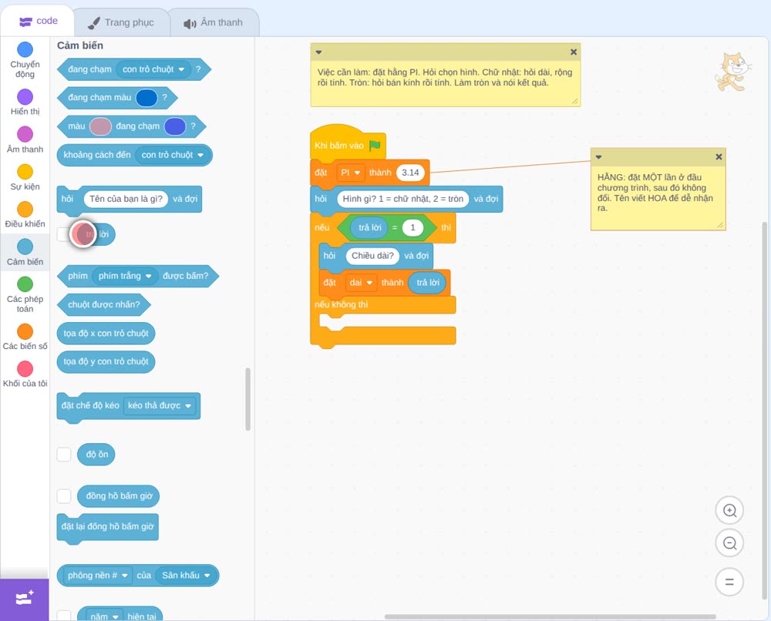The width and height of the screenshot is (771, 621).
Task: Switch to the Âm thanh tab
Action: (214, 22)
